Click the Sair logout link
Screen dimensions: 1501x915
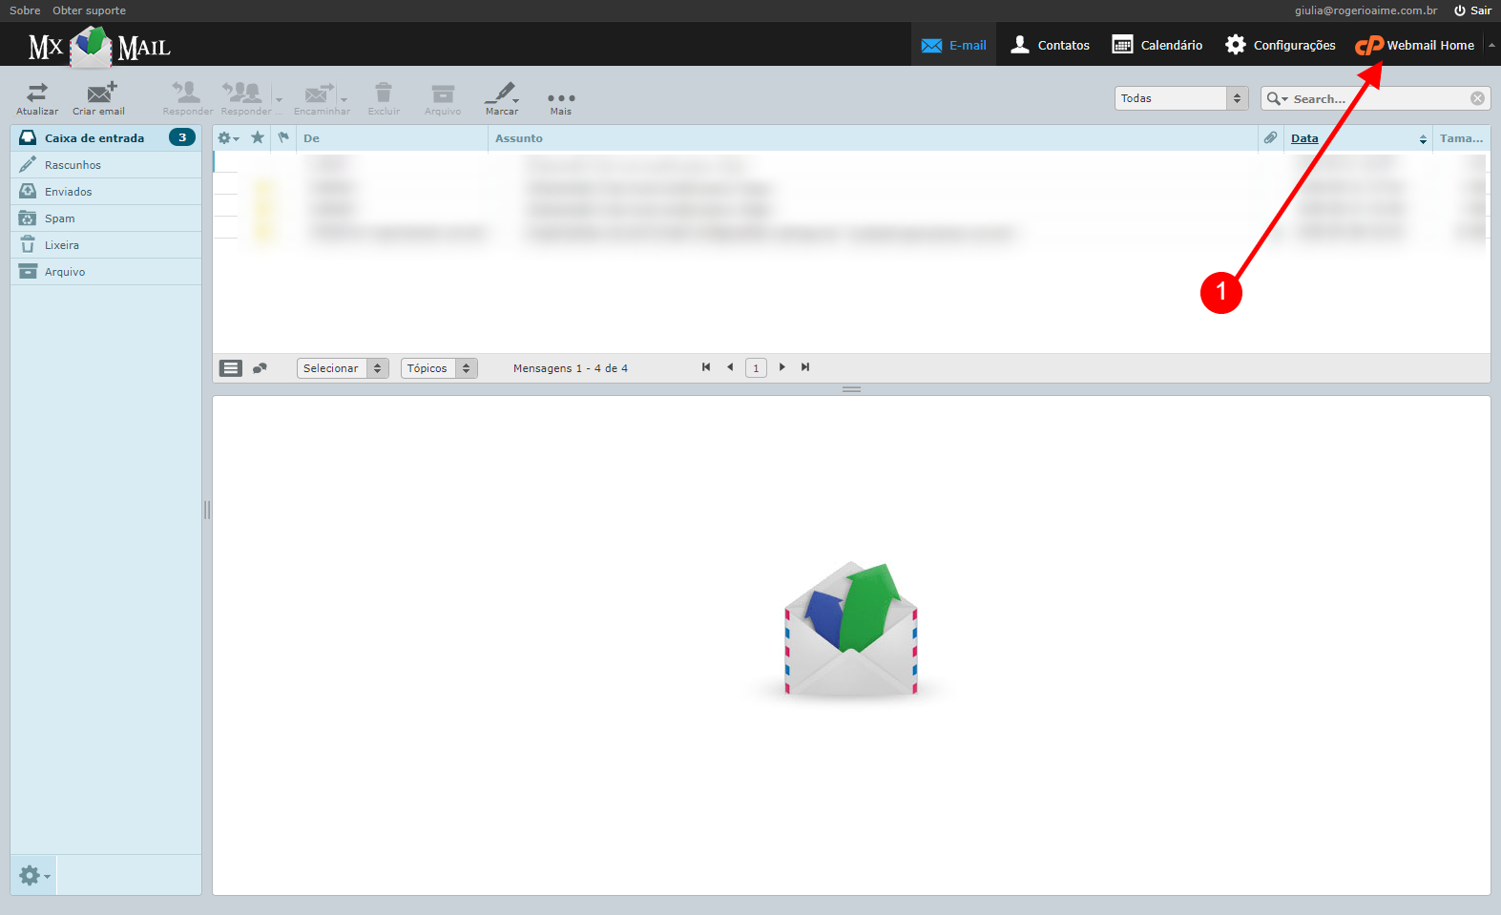click(1472, 10)
